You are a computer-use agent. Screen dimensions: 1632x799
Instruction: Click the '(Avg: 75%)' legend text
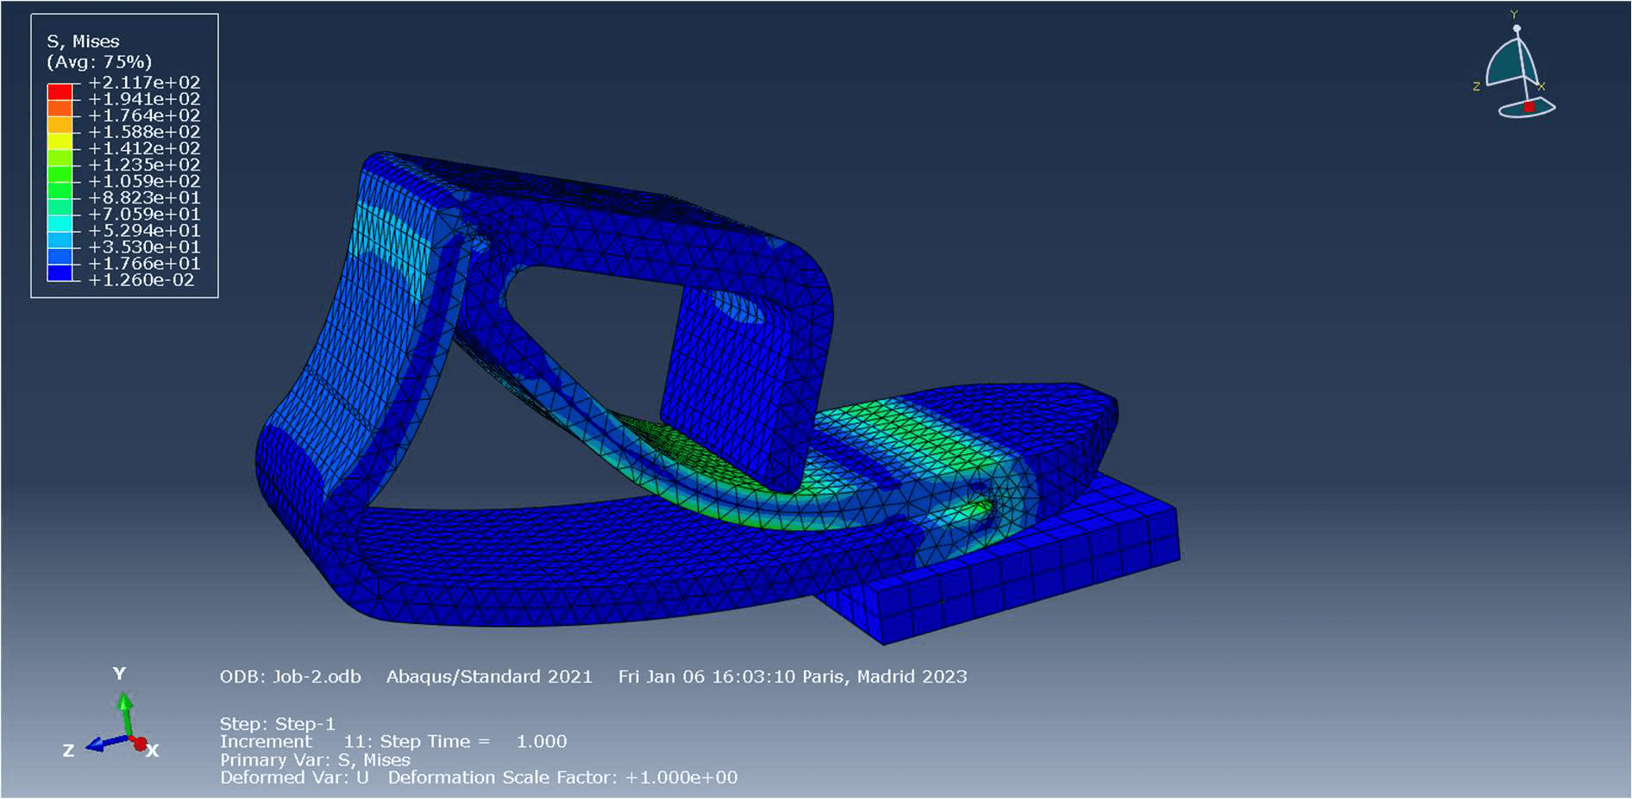click(x=99, y=62)
